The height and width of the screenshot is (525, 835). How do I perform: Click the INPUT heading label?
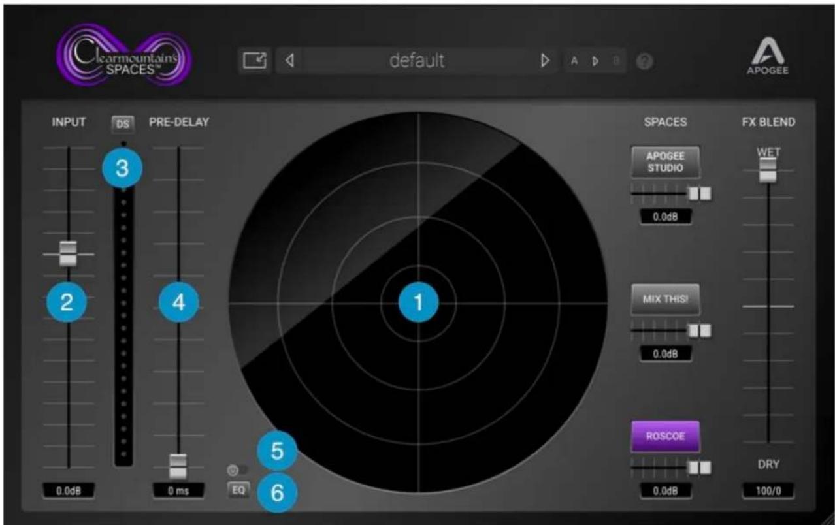tap(68, 123)
